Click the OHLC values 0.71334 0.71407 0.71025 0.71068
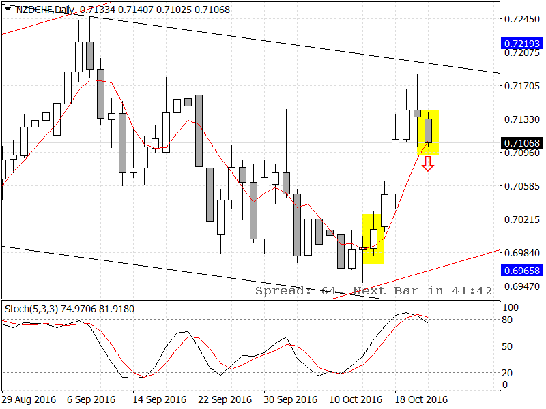Viewport: 546px width, 409px height. [155, 10]
